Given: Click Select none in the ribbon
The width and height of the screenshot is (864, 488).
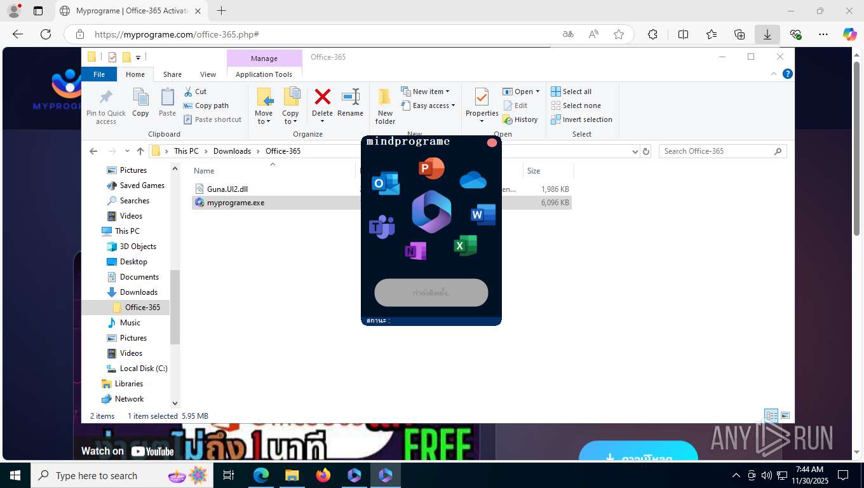Looking at the screenshot, I should point(576,105).
